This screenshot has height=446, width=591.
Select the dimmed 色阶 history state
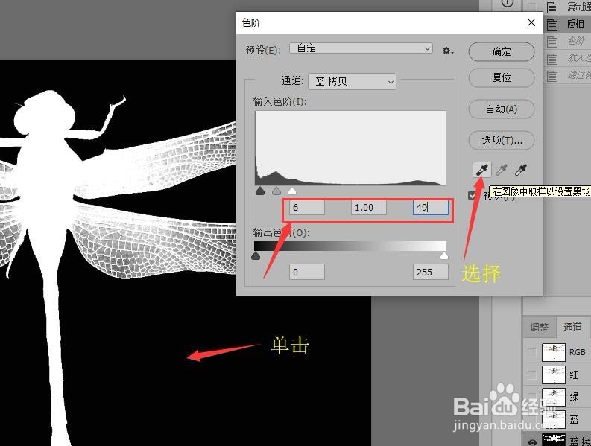click(x=568, y=42)
